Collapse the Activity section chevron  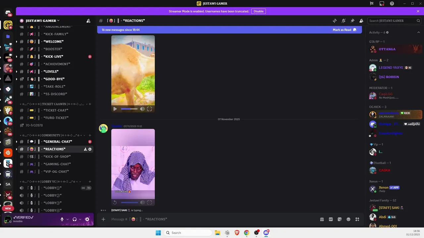point(418,32)
